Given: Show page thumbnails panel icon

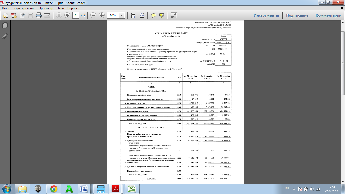Looking at the screenshot, I should coord(5,26).
